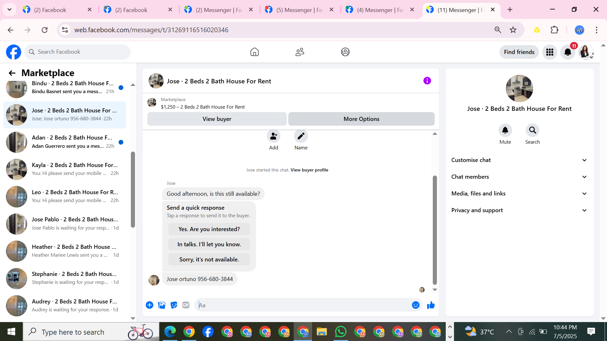Image resolution: width=607 pixels, height=341 pixels.
Task: Click the View buyer button
Action: coord(217,119)
